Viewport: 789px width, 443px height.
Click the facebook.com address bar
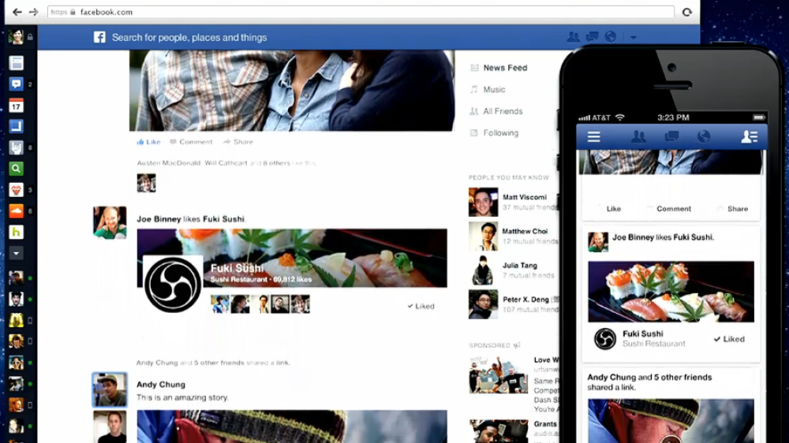[x=361, y=12]
